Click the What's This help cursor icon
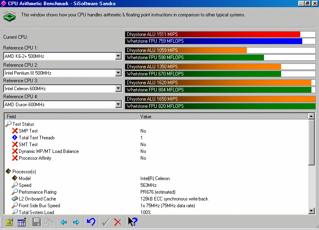This screenshot has width=319, height=230. coord(133,222)
